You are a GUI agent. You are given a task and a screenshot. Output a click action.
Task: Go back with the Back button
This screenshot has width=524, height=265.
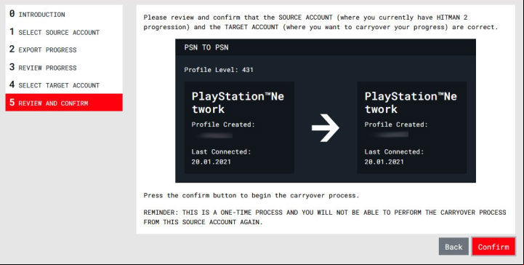click(454, 247)
